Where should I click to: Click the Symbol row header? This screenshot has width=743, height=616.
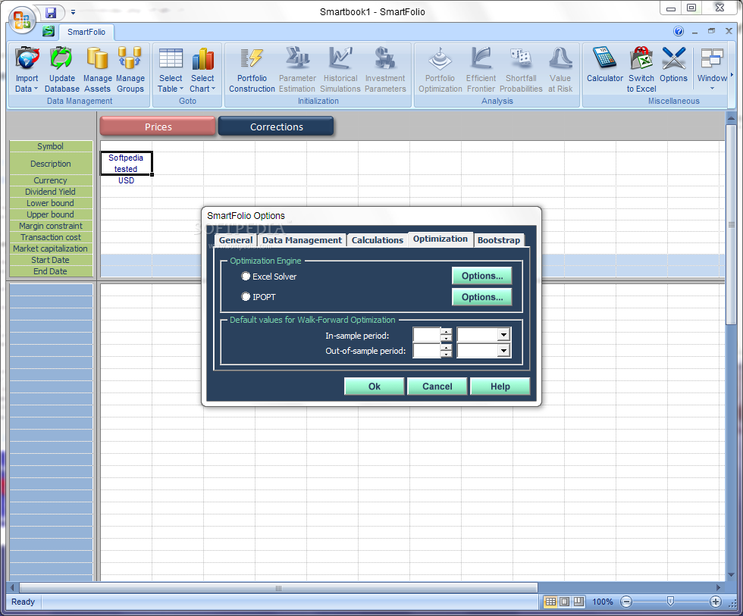(x=51, y=146)
